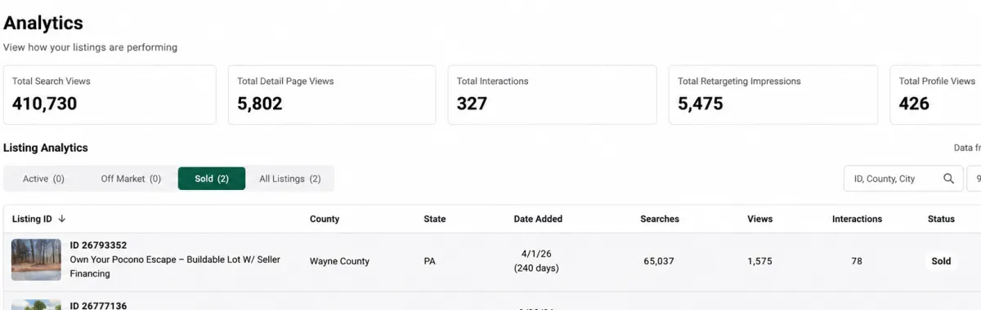Screen dimensions: 981x310
Task: Click the Total Detail Page Views card
Action: click(332, 95)
